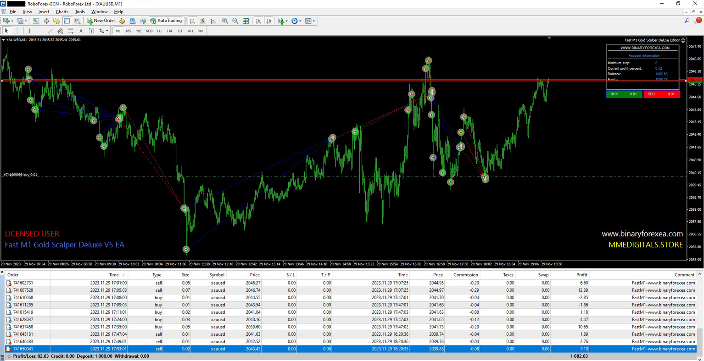Toggle chart auto scroll
The height and width of the screenshot is (361, 704).
(x=259, y=21)
